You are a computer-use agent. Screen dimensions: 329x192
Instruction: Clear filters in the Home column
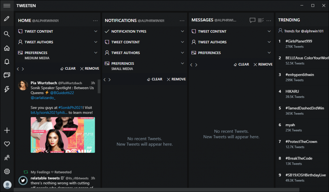coord(68,68)
